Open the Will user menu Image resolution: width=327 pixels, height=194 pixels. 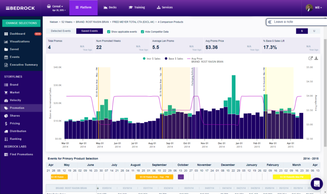click(318, 7)
